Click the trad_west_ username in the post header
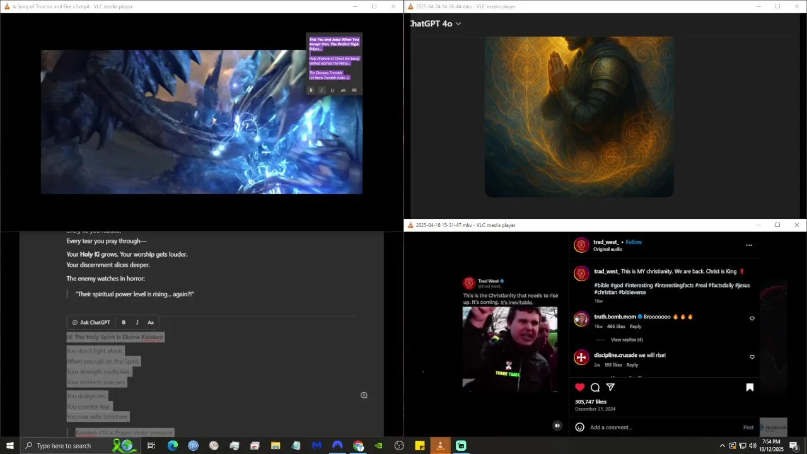Viewport: 807px width, 454px height. click(x=607, y=242)
